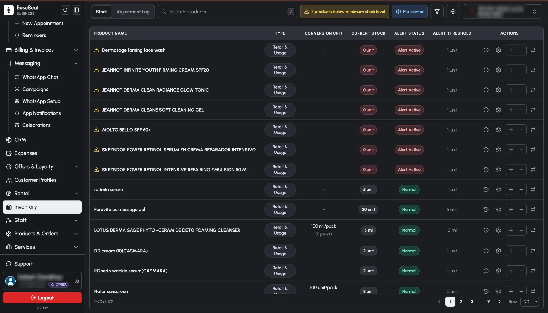This screenshot has height=313, width=548.
Task: Expand the Billing & Invoices section
Action: click(x=42, y=50)
